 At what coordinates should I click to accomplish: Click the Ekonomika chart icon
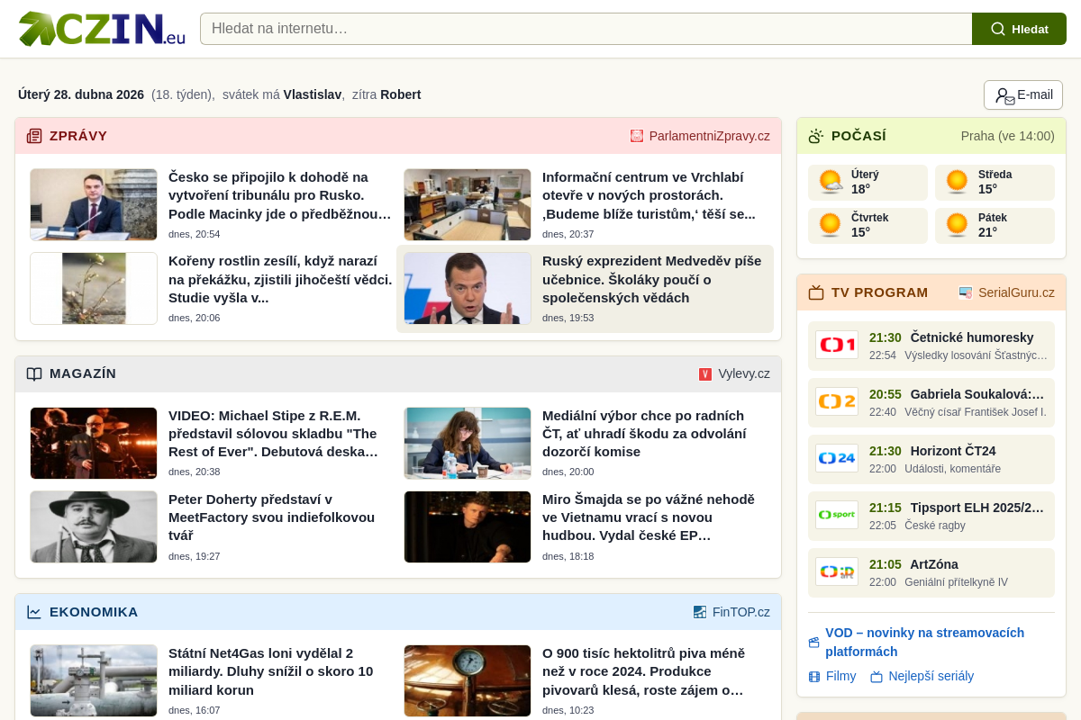(x=34, y=612)
